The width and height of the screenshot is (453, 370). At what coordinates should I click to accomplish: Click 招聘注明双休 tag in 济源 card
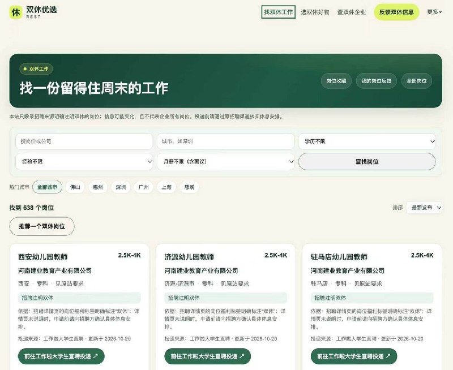coord(225,298)
